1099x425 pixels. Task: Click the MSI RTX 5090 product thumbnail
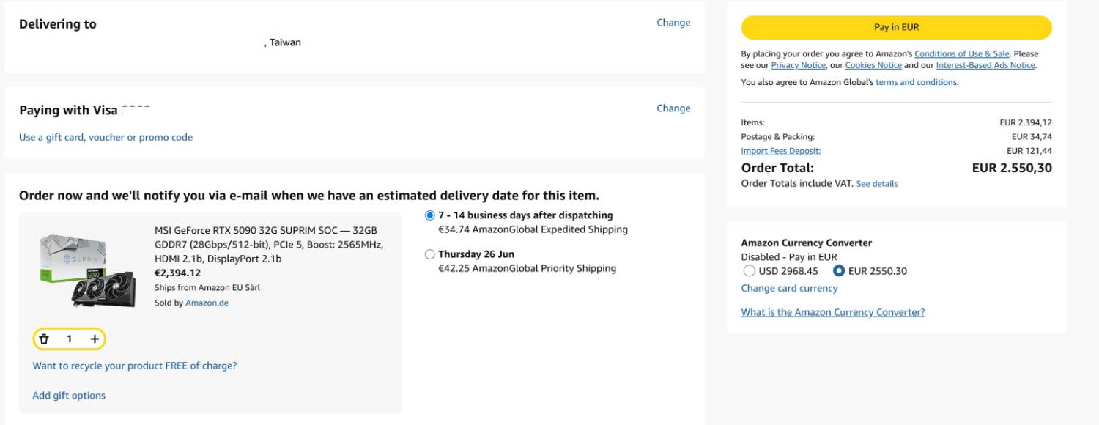[88, 270]
